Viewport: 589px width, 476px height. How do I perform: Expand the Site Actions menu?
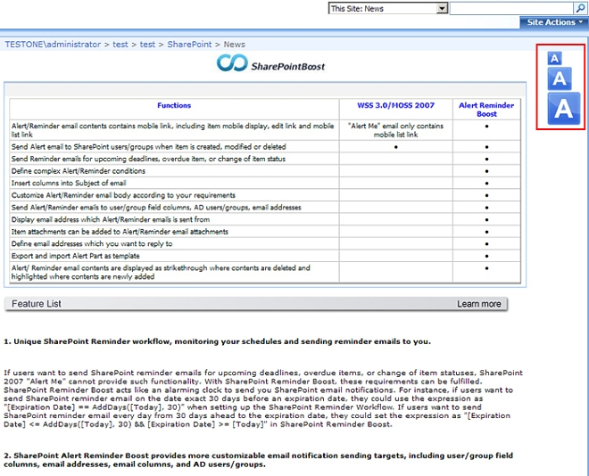click(x=553, y=22)
